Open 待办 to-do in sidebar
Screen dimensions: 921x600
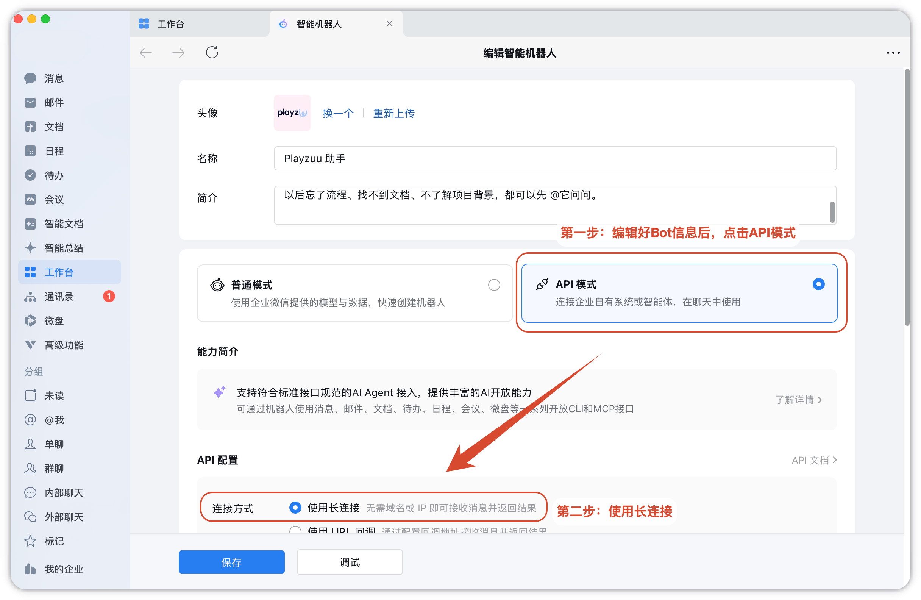(70, 175)
